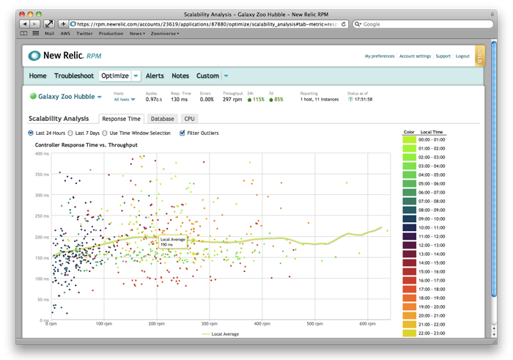513x360 pixels.
Task: Select Use Time Window Selection radio button
Action: (x=105, y=133)
